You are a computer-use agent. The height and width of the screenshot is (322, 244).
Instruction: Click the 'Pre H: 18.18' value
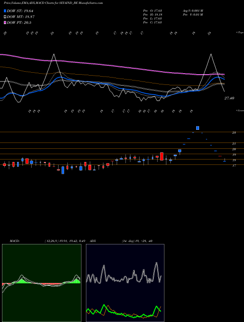152,15
